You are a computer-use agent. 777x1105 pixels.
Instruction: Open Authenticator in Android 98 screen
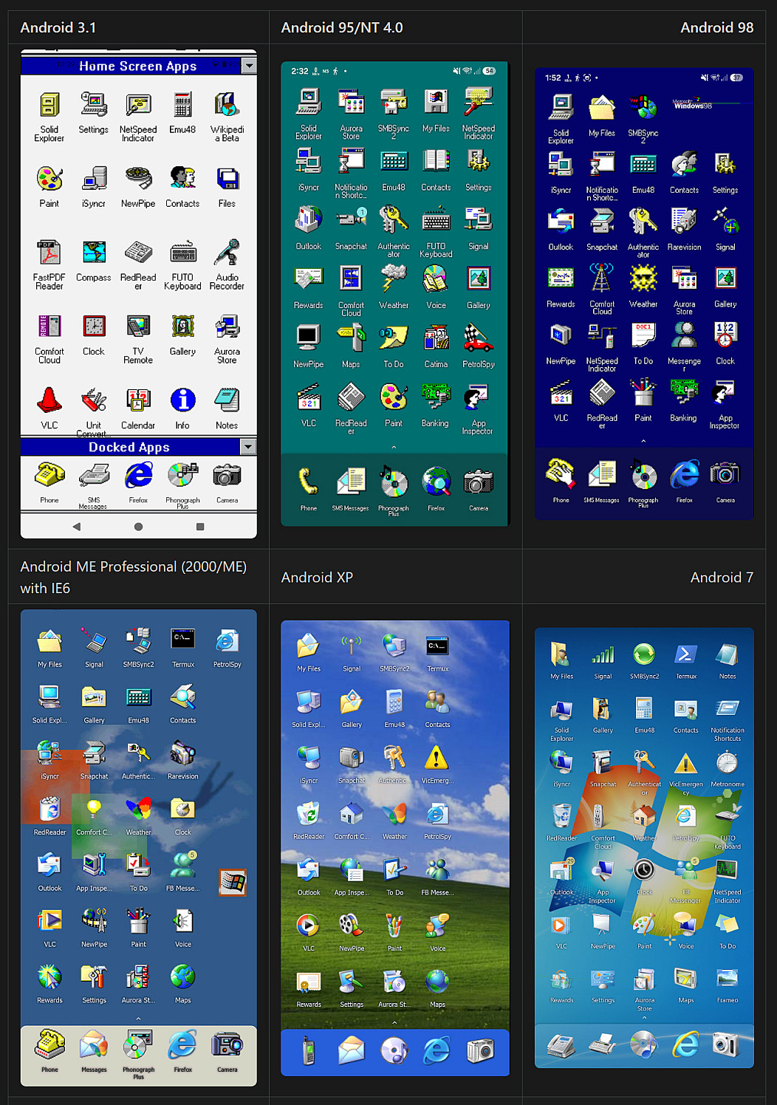coord(643,221)
